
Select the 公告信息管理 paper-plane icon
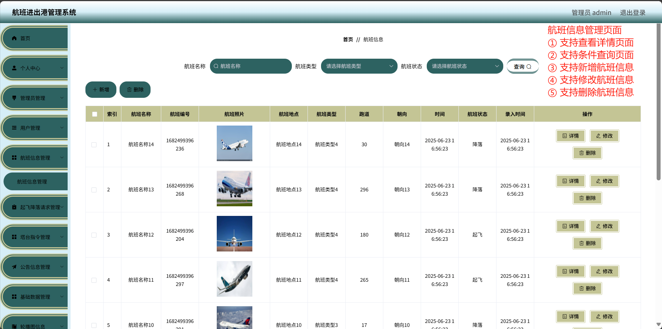(15, 266)
